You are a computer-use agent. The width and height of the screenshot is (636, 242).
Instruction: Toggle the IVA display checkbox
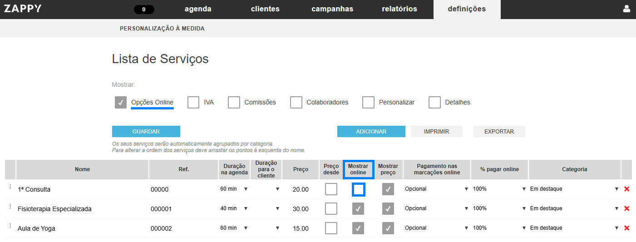(x=193, y=102)
